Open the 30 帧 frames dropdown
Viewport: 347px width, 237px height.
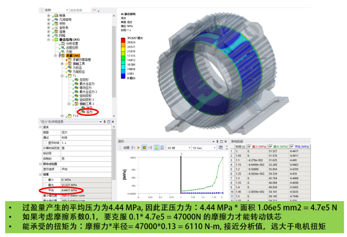tap(190, 148)
